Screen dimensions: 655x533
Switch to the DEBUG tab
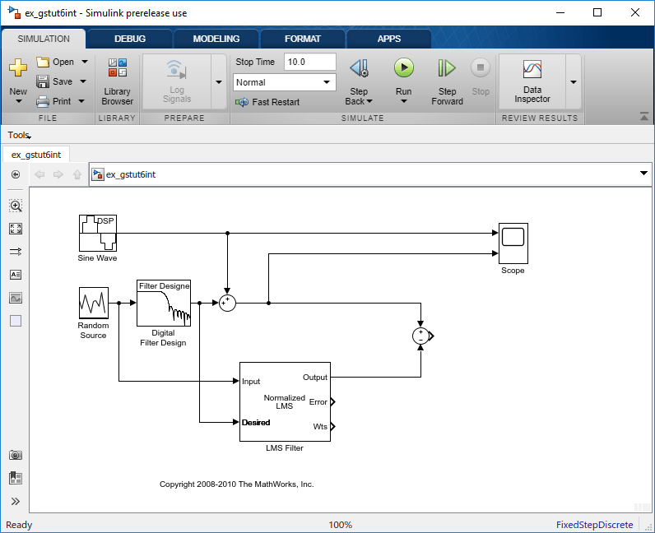click(x=130, y=39)
